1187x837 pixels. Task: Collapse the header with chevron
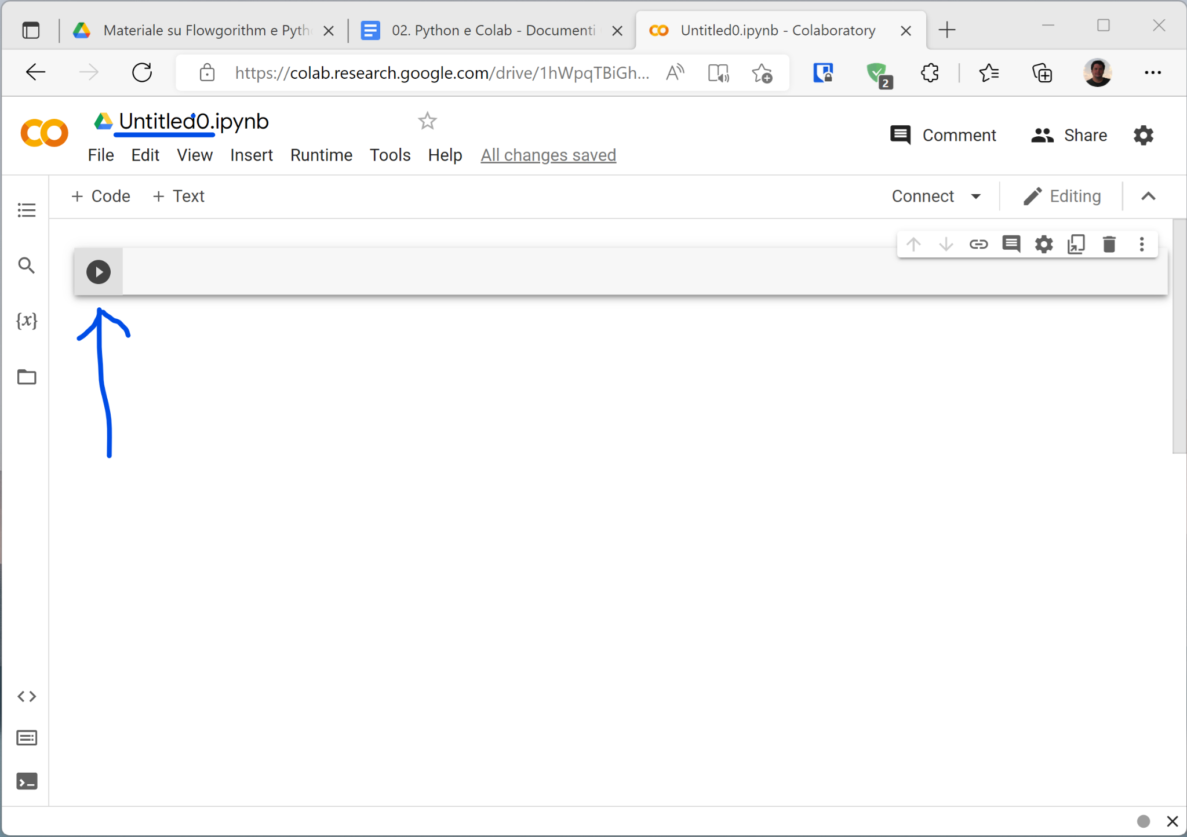[1148, 196]
